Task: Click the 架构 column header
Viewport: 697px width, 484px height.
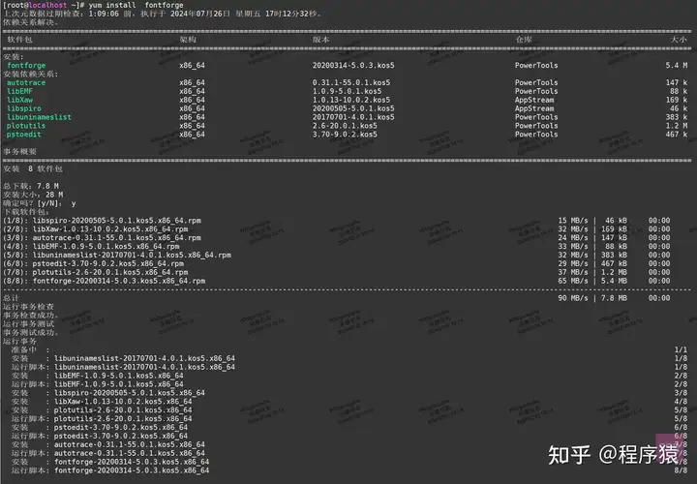Action: 188,39
